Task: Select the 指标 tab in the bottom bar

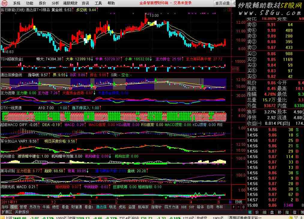Action: click(5, 207)
